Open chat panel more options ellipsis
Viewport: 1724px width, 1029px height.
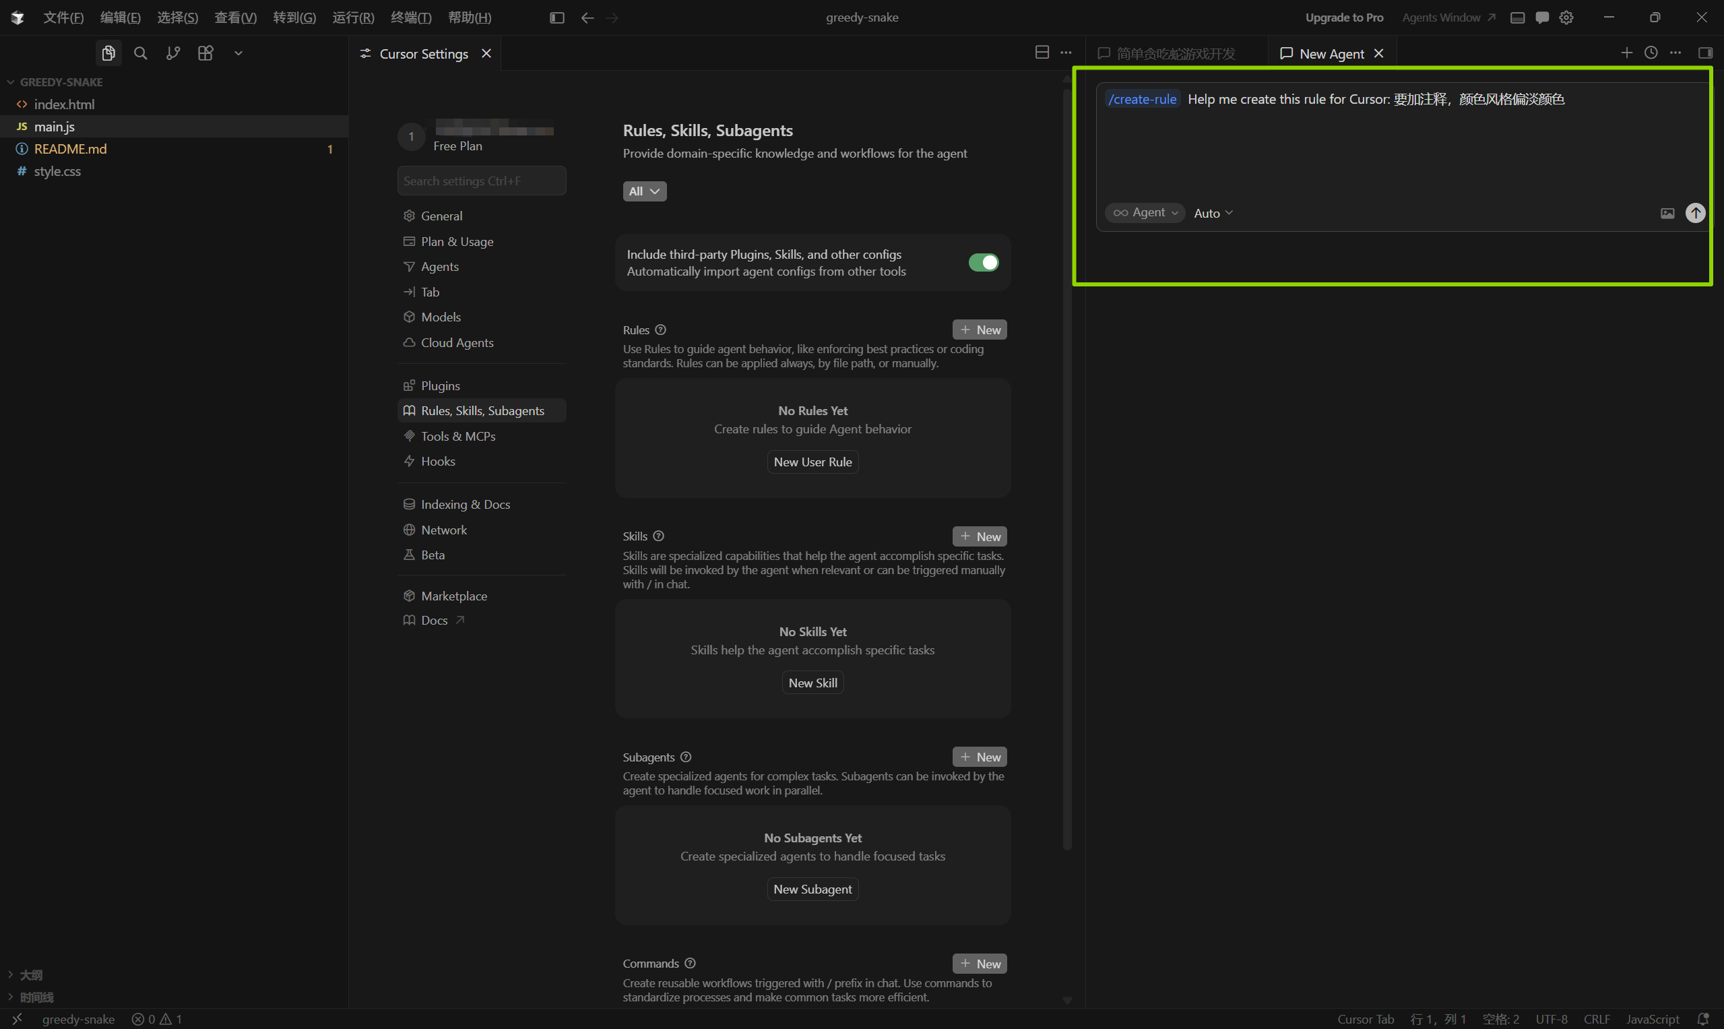[x=1675, y=53]
